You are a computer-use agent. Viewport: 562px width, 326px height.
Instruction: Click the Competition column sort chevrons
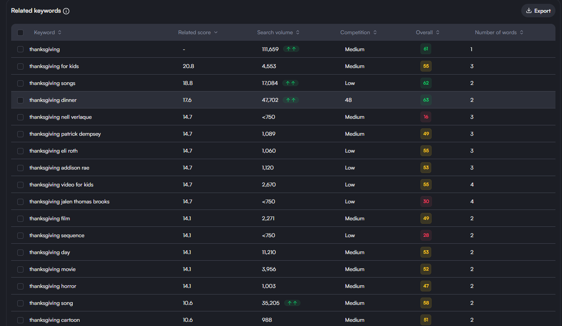[x=375, y=32]
